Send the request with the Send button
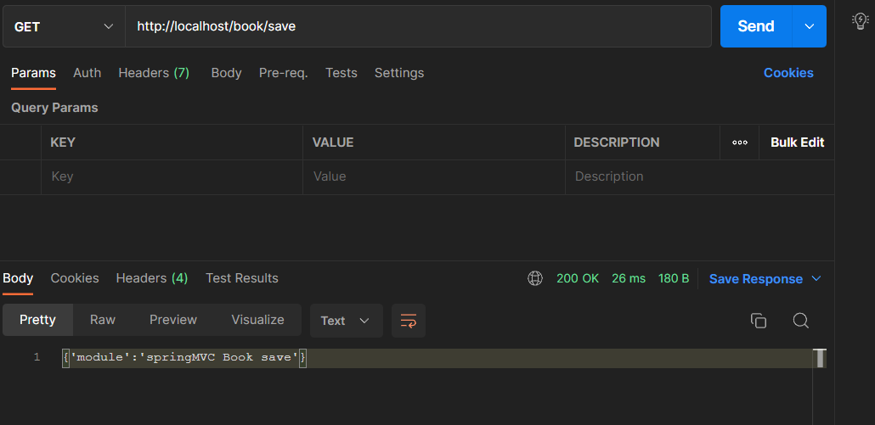The width and height of the screenshot is (875, 425). click(755, 26)
